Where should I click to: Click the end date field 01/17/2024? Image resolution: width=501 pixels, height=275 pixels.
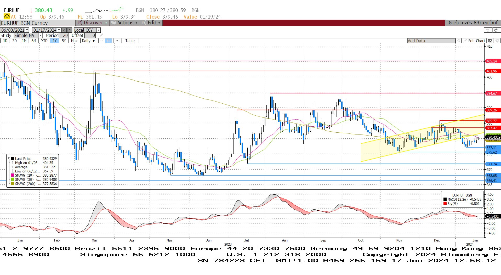coord(45,30)
